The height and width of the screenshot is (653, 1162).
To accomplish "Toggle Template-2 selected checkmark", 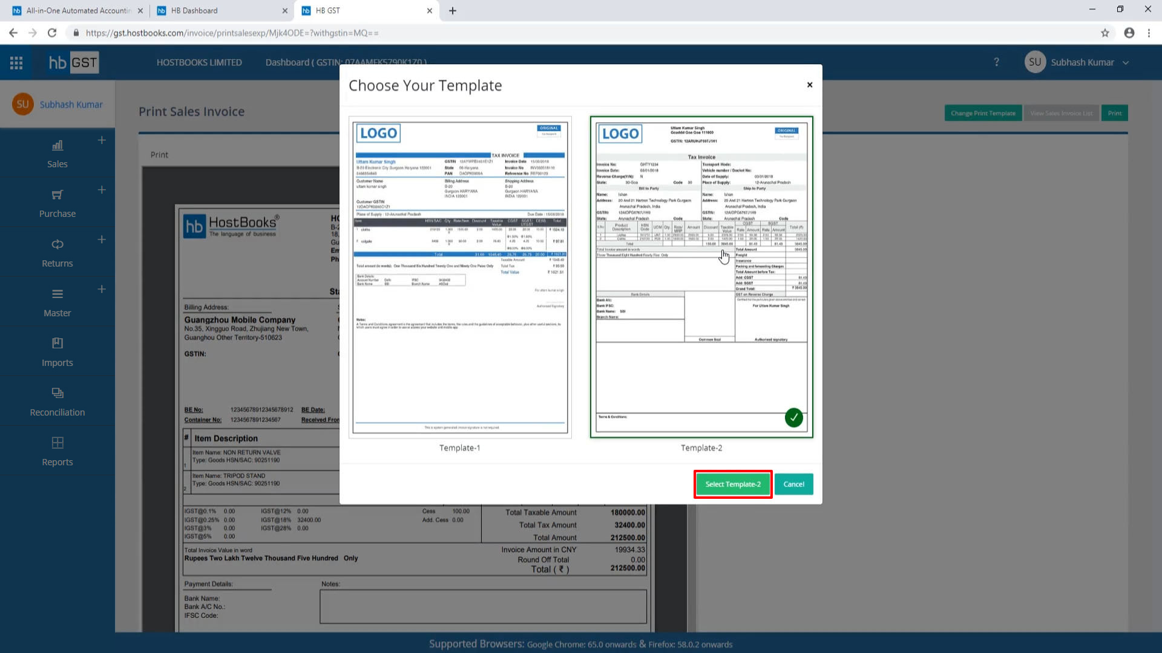I will point(794,418).
